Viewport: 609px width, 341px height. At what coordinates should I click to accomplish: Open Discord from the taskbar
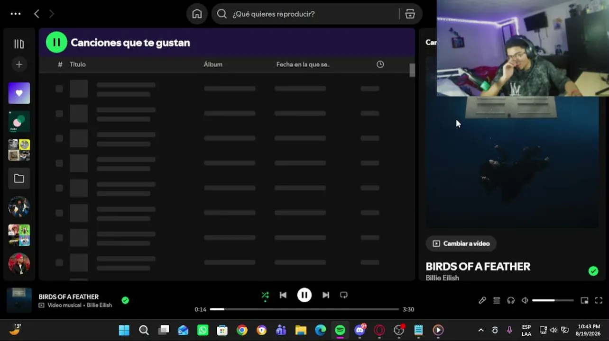(x=360, y=330)
